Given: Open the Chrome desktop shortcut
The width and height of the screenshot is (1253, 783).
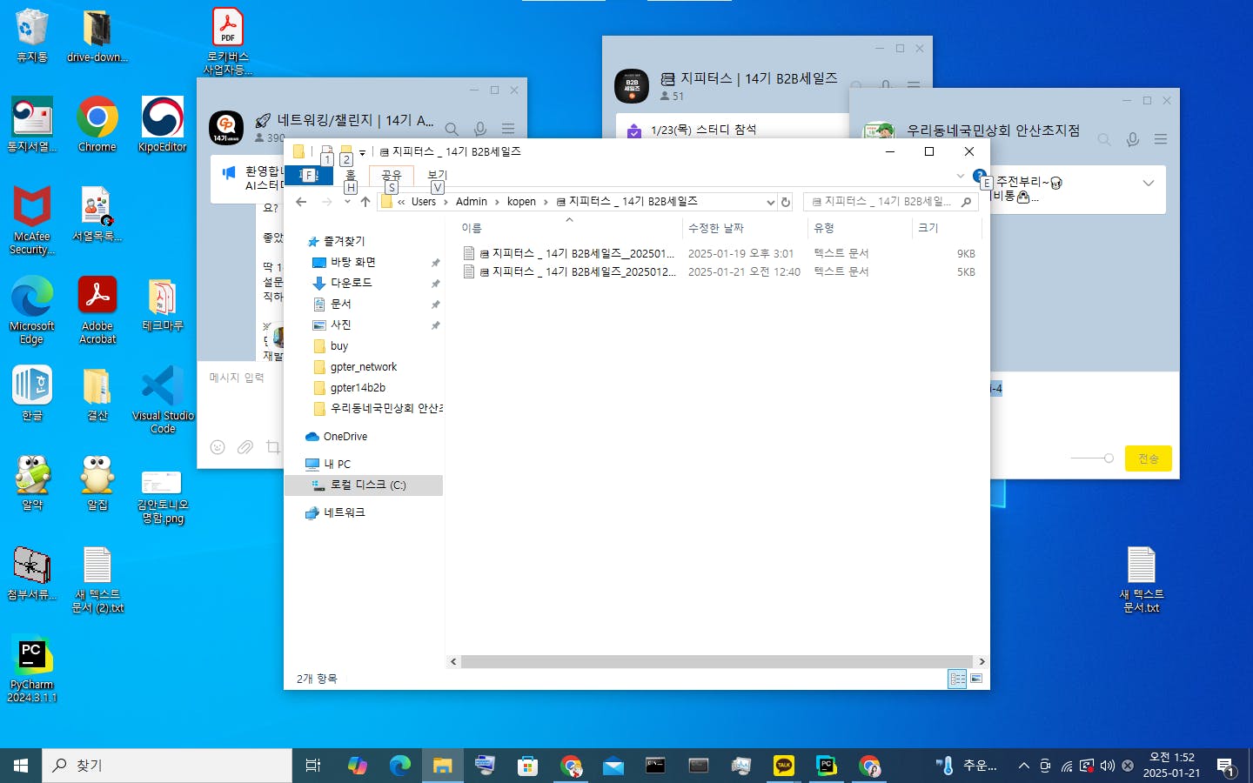Looking at the screenshot, I should tap(97, 124).
